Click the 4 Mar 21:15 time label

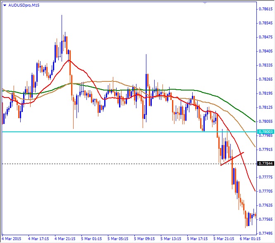coord(65,239)
